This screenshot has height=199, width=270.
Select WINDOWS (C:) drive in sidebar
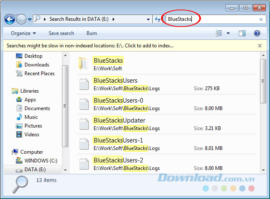coord(41,161)
